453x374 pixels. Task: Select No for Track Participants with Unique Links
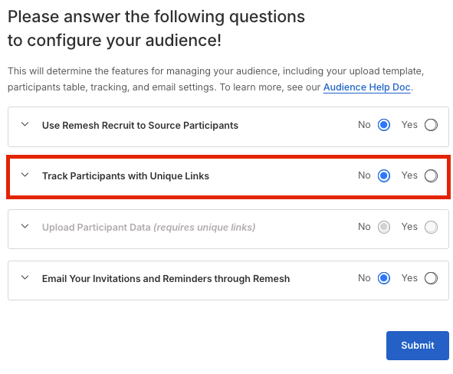click(x=384, y=176)
